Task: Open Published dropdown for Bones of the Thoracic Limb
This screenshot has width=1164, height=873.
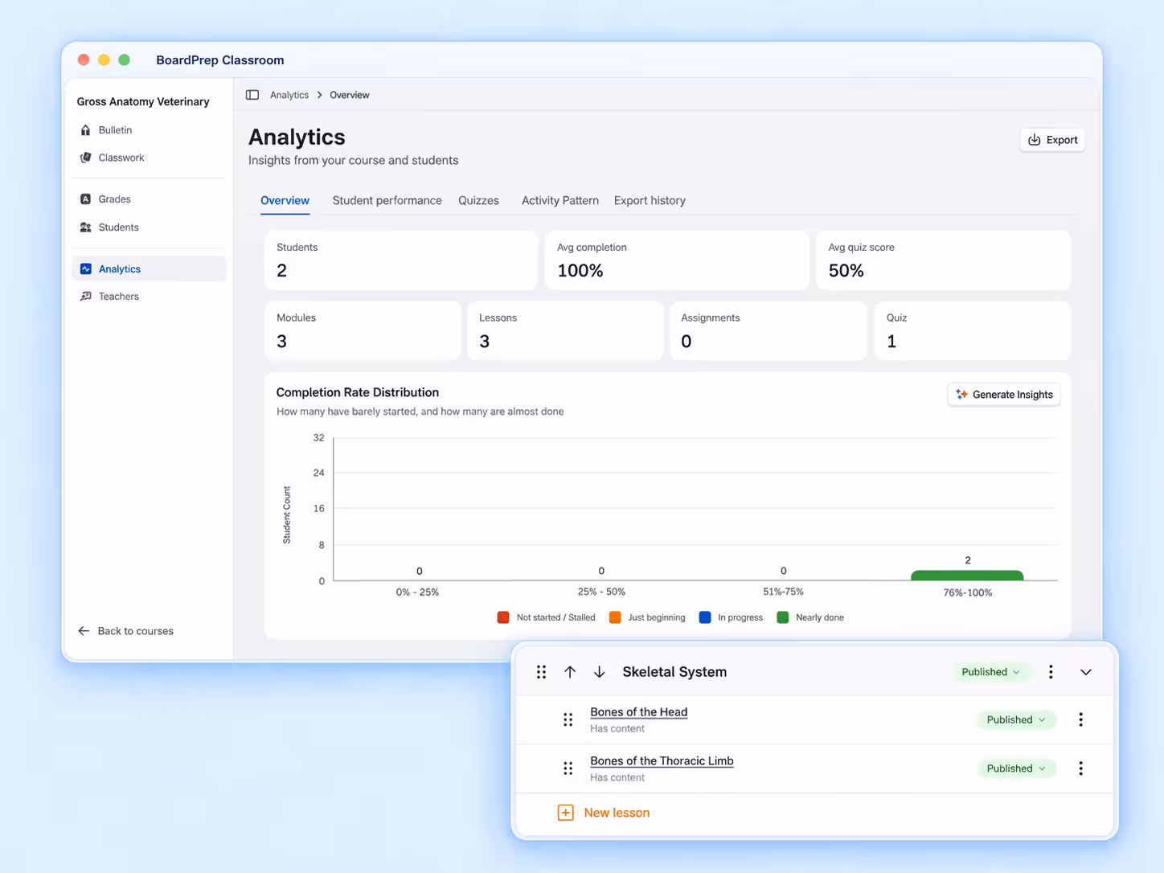Action: [x=1016, y=768]
